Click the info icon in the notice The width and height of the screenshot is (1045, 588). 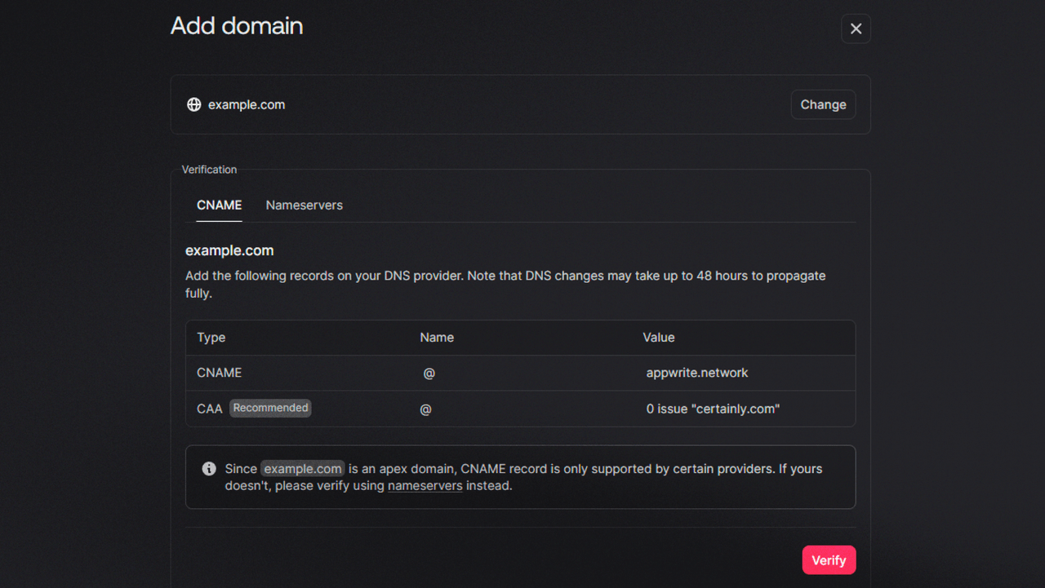[x=209, y=469]
